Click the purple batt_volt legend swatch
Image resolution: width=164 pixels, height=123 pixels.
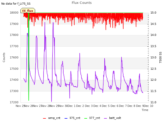(106, 118)
